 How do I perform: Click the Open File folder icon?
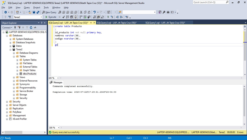(x=30, y=12)
